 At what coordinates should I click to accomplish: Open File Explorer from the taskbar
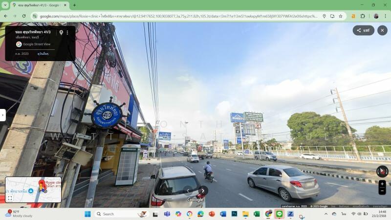[x=245, y=214]
